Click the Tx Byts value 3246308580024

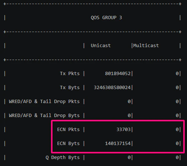(112, 88)
